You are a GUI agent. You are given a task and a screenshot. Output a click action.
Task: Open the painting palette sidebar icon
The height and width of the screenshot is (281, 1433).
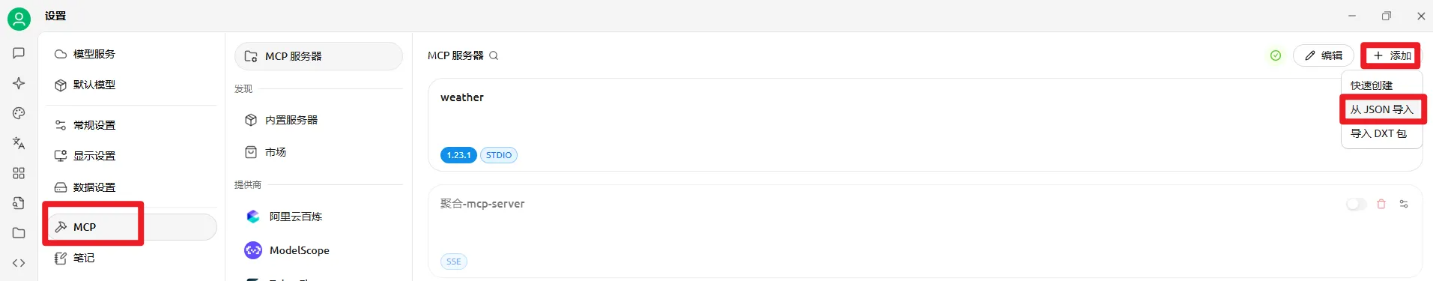coord(19,113)
